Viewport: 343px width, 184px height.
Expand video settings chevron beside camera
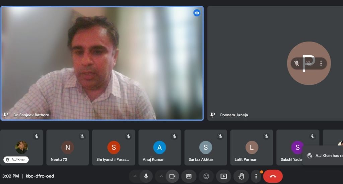(x=161, y=176)
